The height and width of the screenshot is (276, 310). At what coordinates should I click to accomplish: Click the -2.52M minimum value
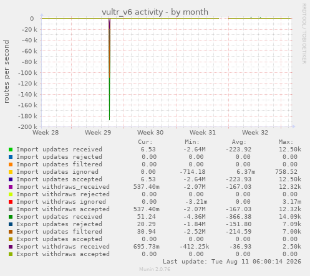[x=195, y=232]
